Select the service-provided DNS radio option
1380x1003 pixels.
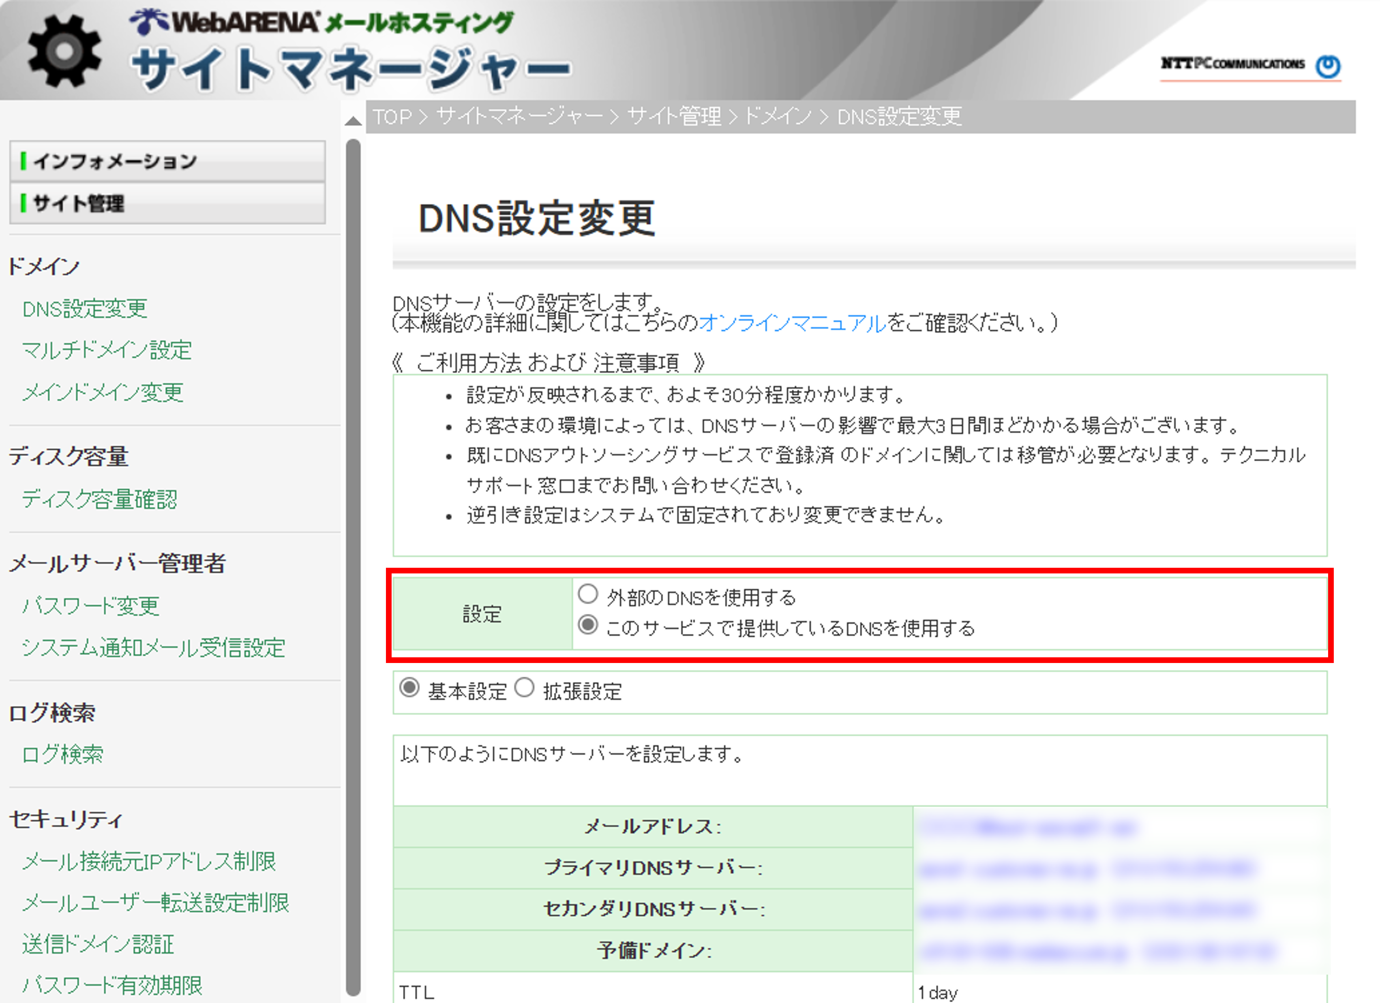(588, 625)
